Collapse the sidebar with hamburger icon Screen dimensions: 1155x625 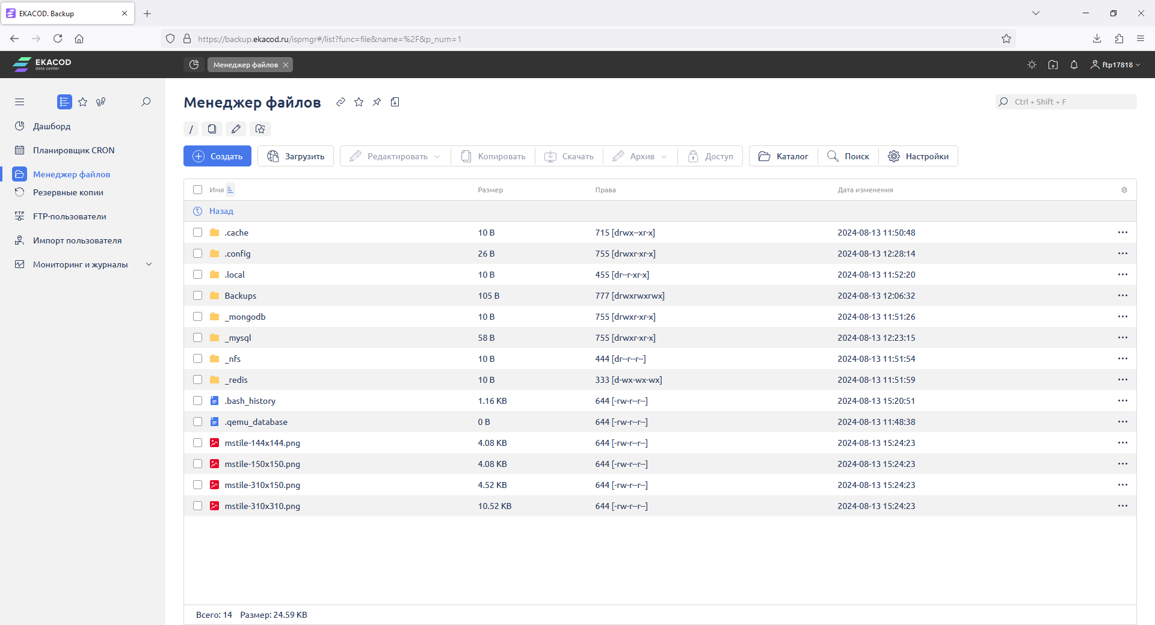click(20, 102)
